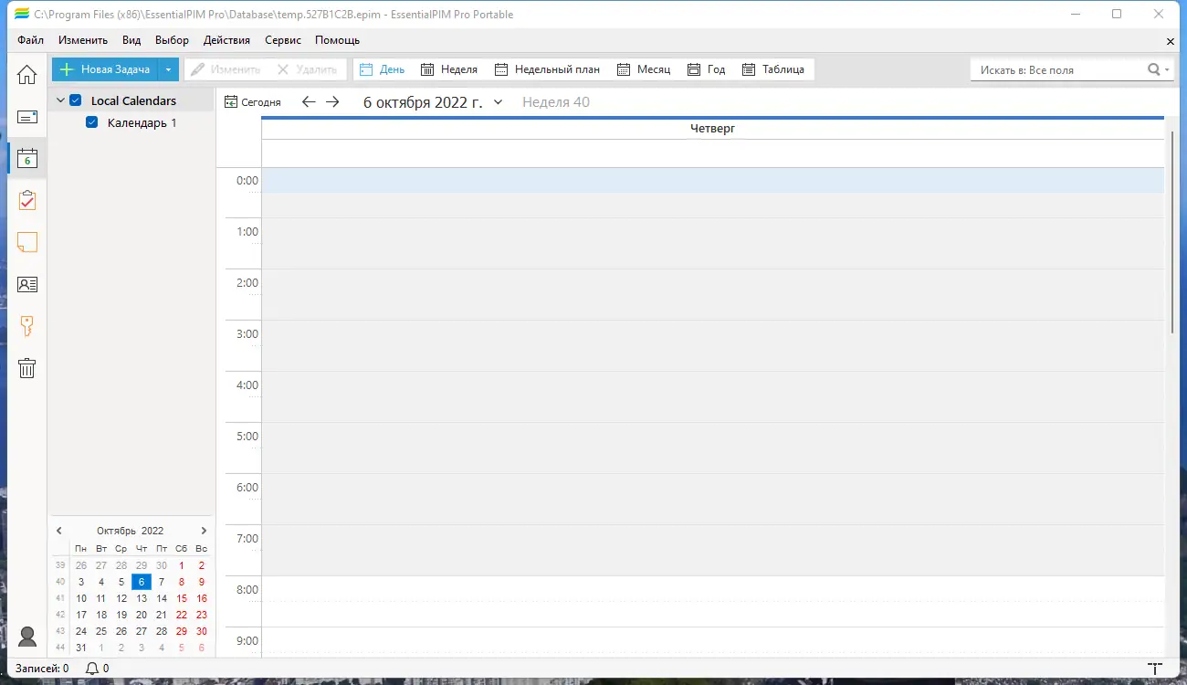Click the reminders bell icon in status bar
The image size is (1187, 685).
pos(91,669)
